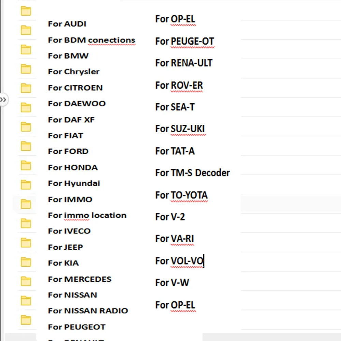Viewport: 341px width, 341px height.
Task: Click on 'For TAT-A'
Action: (175, 151)
